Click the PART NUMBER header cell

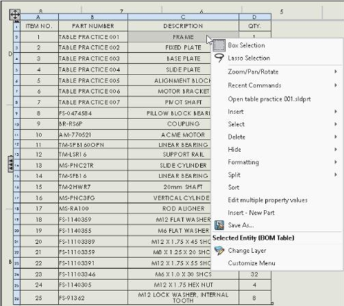[93, 26]
